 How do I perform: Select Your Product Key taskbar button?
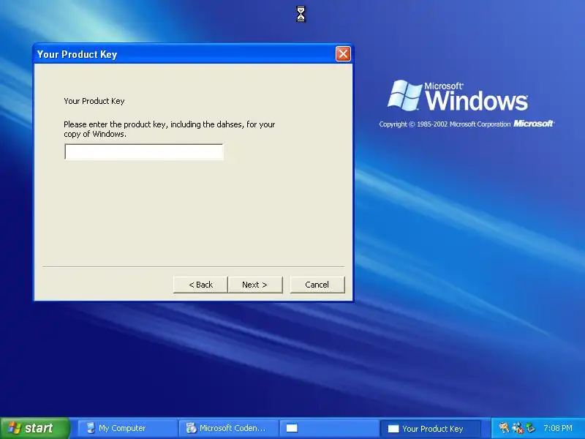coord(430,429)
